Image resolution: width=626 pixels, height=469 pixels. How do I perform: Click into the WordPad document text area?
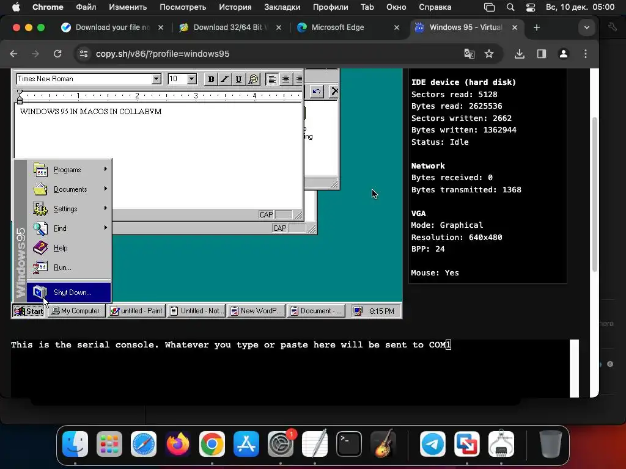pyautogui.click(x=158, y=156)
